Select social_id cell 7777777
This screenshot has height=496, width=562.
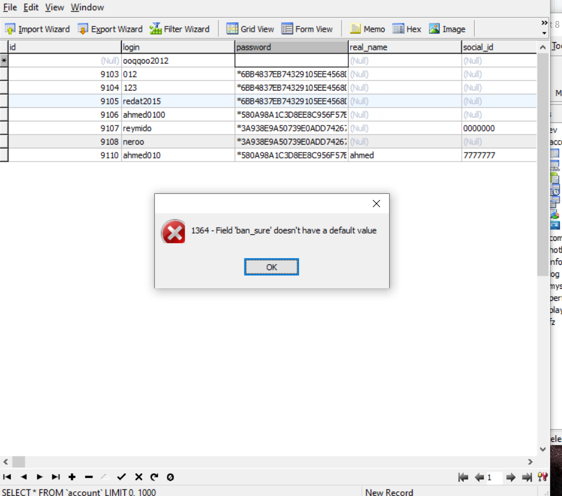coord(500,155)
